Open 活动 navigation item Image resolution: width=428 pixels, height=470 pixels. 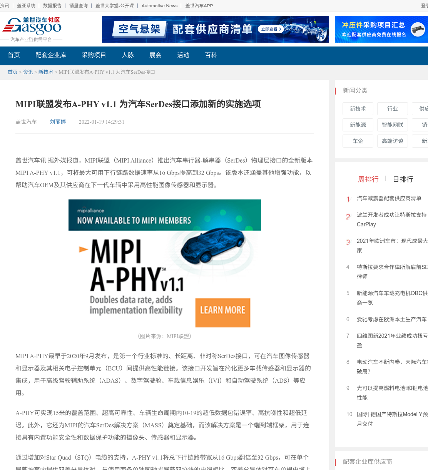(x=183, y=55)
